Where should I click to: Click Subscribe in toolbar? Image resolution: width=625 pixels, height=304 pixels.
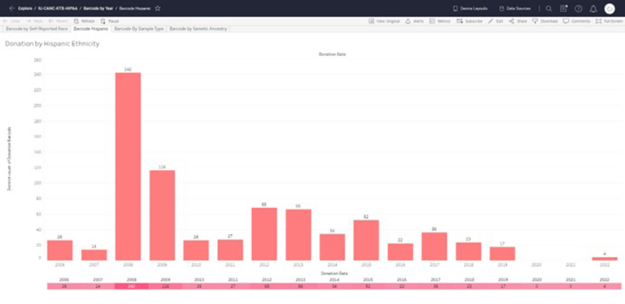pos(470,21)
